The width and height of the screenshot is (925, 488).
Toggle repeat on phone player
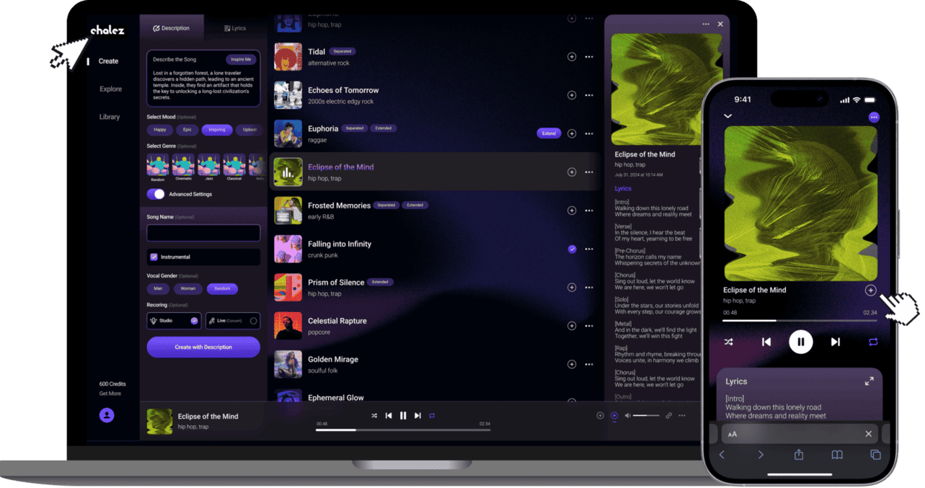click(x=873, y=342)
